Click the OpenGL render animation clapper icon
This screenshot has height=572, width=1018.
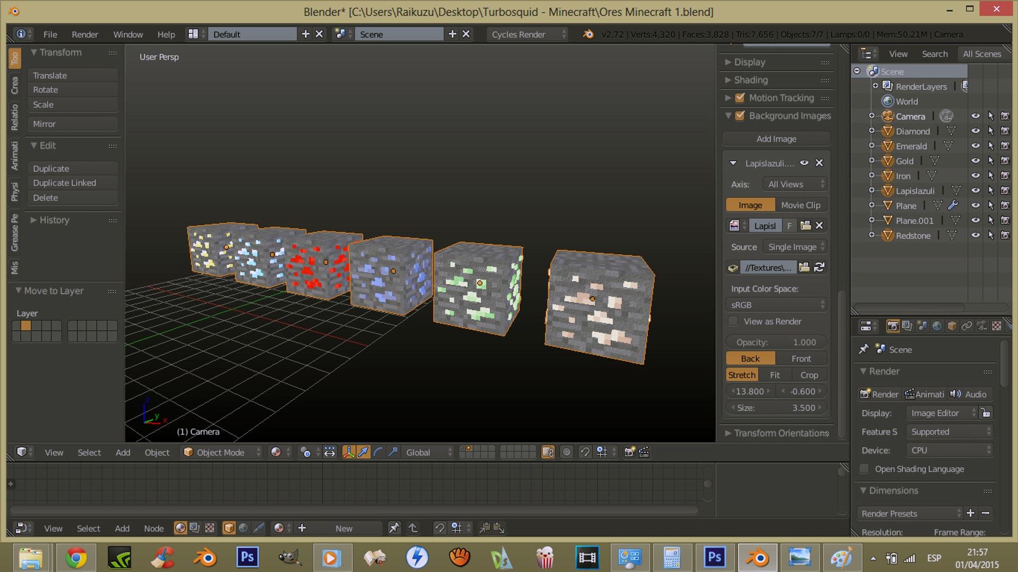pyautogui.click(x=644, y=452)
